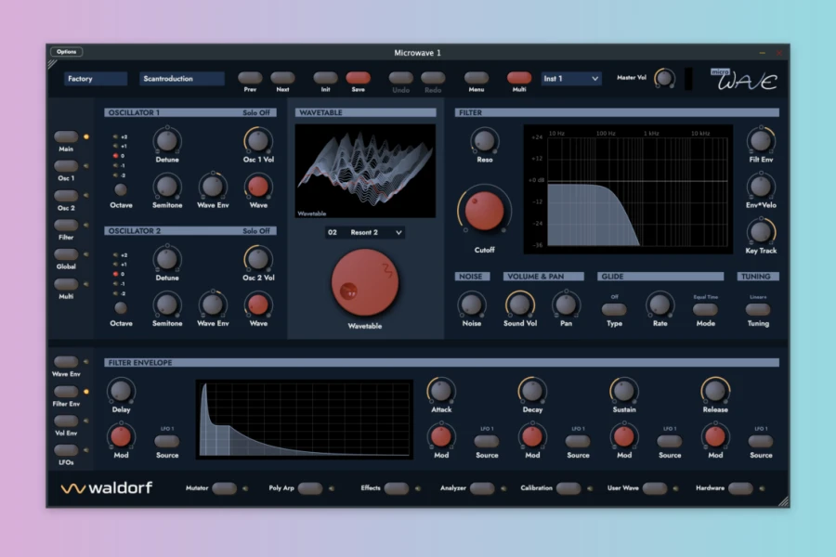This screenshot has height=557, width=836.
Task: Click Oscillator 2 Wave Env knob
Action: point(212,304)
